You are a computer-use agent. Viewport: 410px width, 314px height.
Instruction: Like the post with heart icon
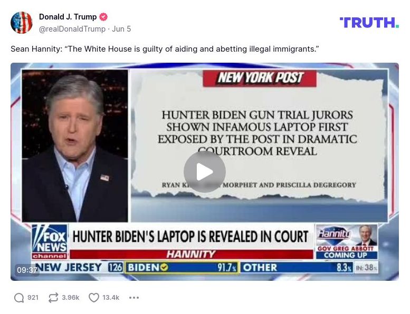pos(94,298)
